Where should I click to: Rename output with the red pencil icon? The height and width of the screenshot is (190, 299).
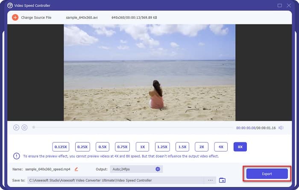(76, 169)
